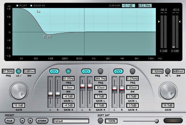186x125 pixels.
Task: Click the 67.56Hz low frequency field
Action: point(8,71)
